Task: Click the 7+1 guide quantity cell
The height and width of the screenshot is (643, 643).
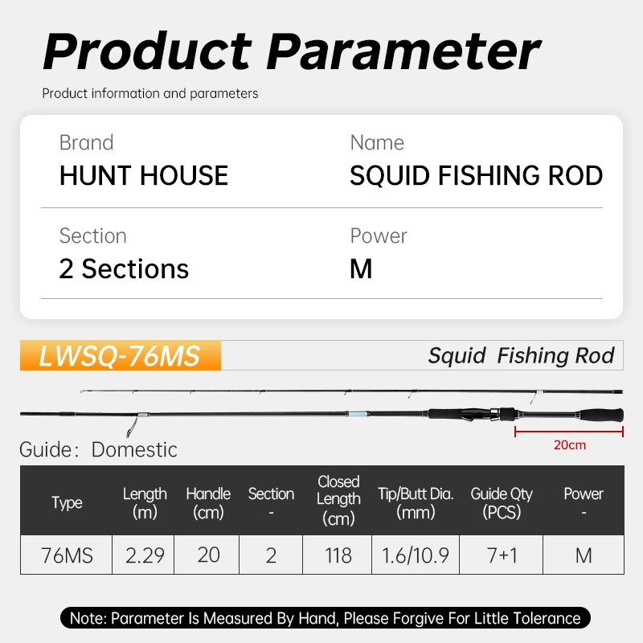Action: pyautogui.click(x=502, y=555)
